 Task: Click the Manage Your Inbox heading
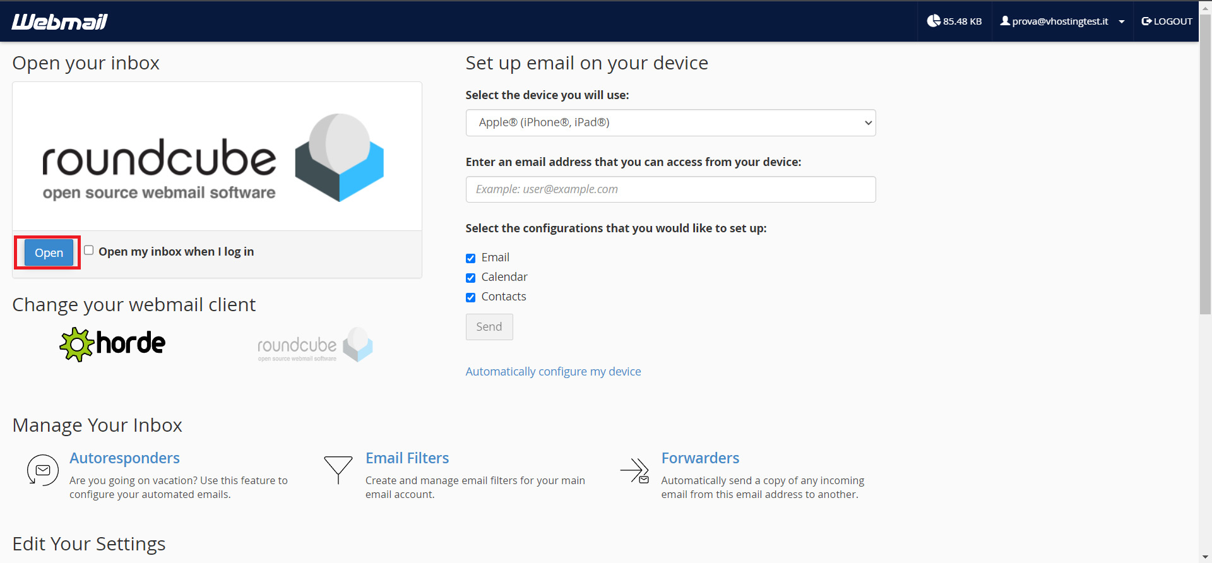pos(97,425)
